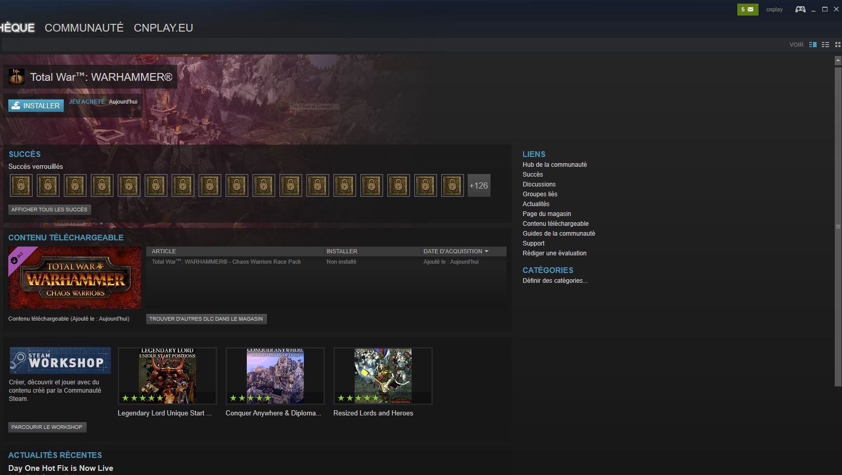Click the locked achievement icon next to +126
This screenshot has width=842, height=475.
pyautogui.click(x=453, y=185)
